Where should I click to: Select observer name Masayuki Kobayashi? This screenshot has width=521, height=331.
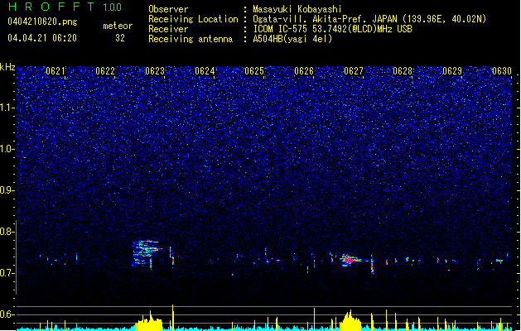click(x=297, y=9)
